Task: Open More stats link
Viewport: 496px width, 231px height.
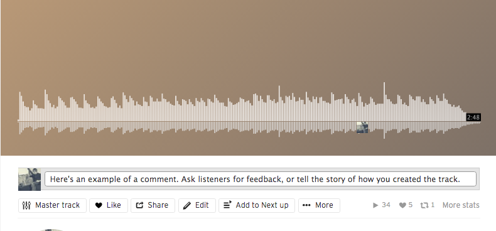Action: click(461, 205)
